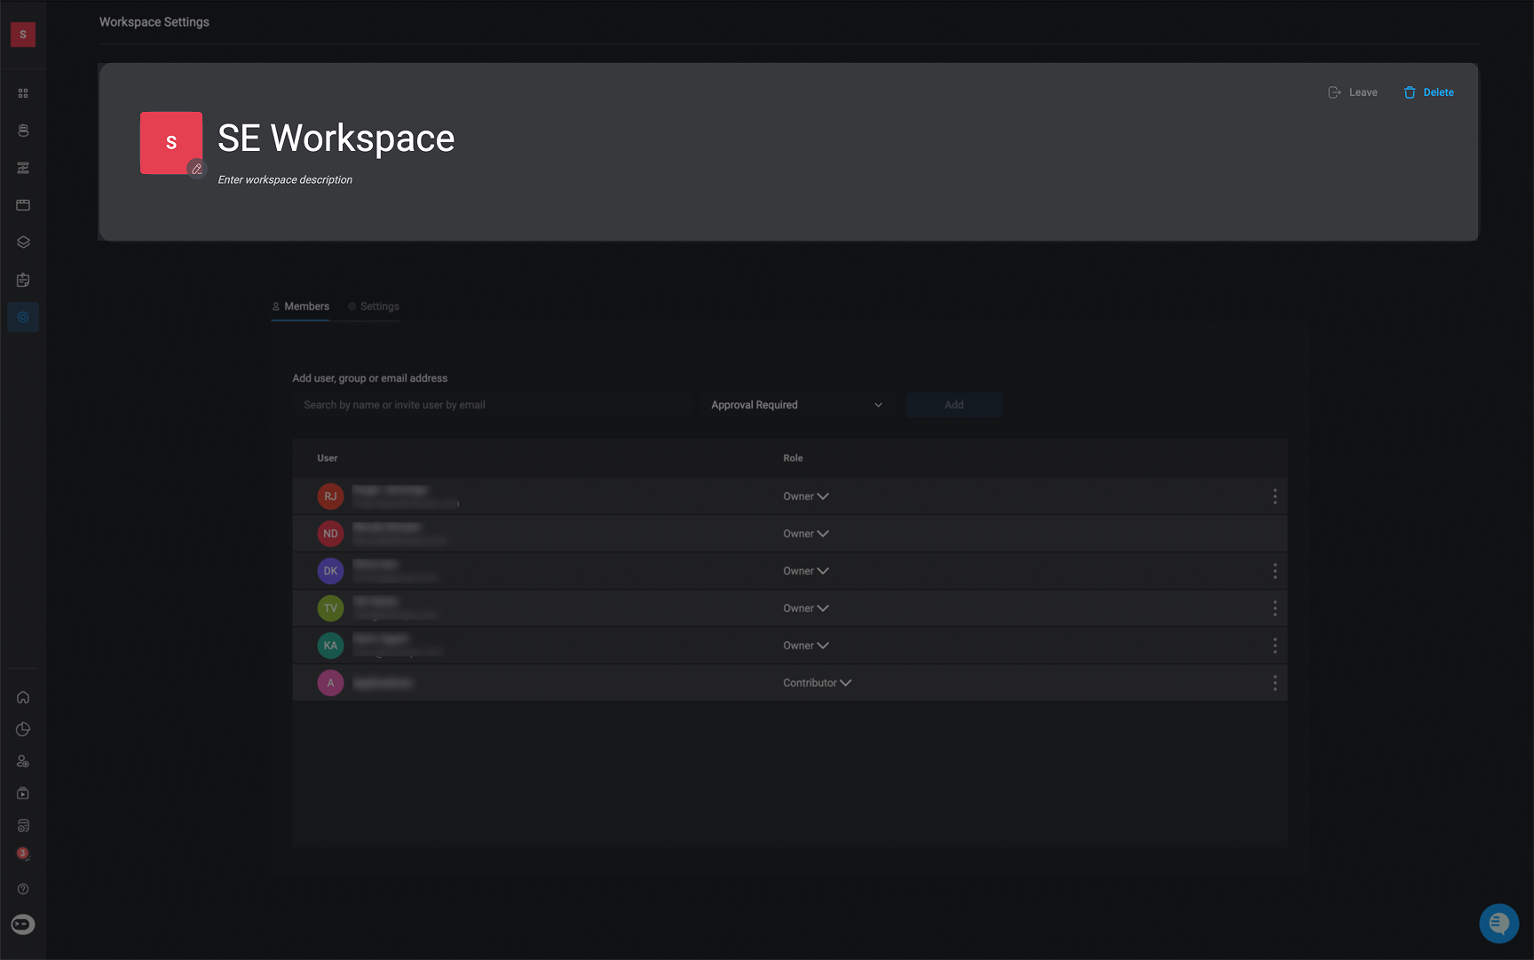
Task: Change the Contributor role for user A
Action: [x=817, y=683]
